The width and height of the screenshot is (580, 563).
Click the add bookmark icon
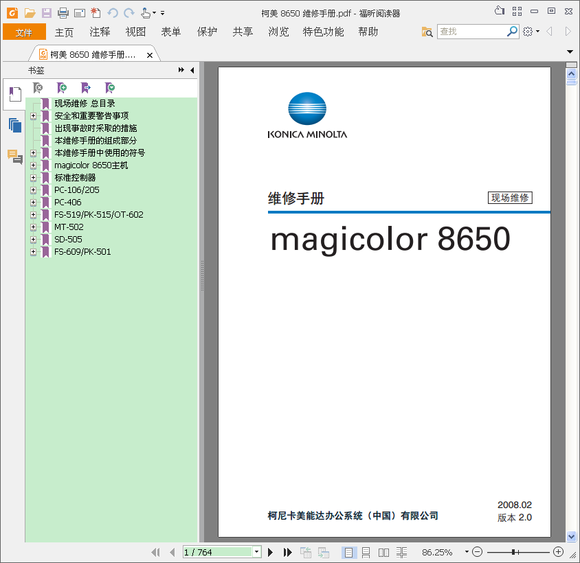[x=62, y=88]
